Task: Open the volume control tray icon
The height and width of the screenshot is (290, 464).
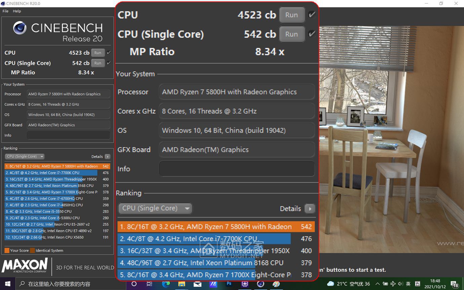Action: pos(400,284)
